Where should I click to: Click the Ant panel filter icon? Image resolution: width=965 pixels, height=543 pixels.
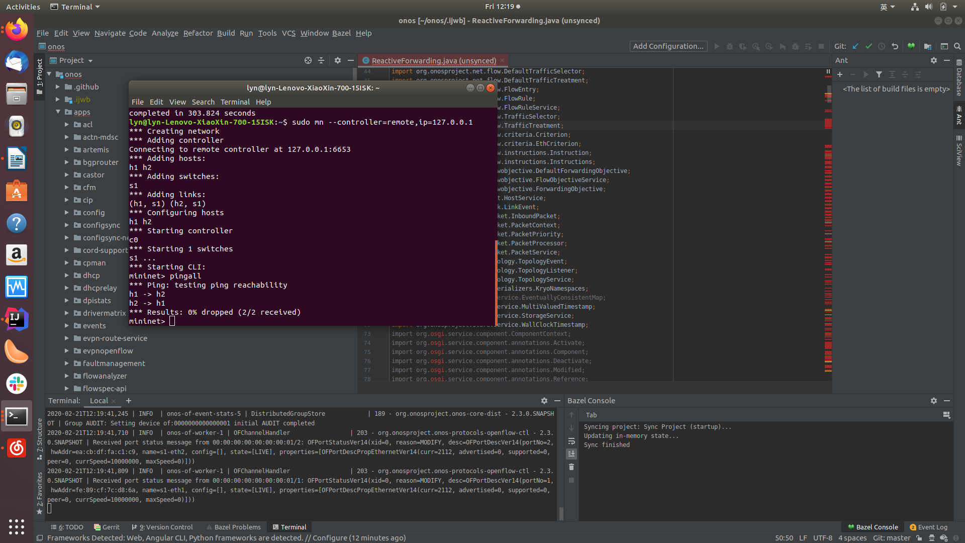coord(879,74)
